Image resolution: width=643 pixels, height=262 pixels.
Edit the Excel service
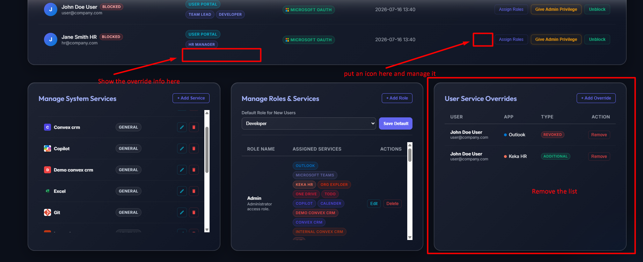182,191
